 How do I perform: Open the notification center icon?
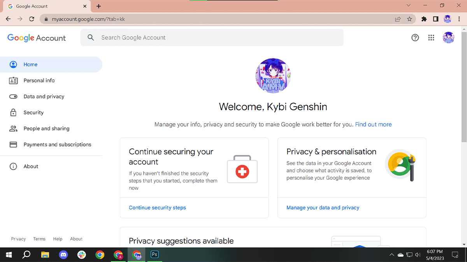point(455,255)
